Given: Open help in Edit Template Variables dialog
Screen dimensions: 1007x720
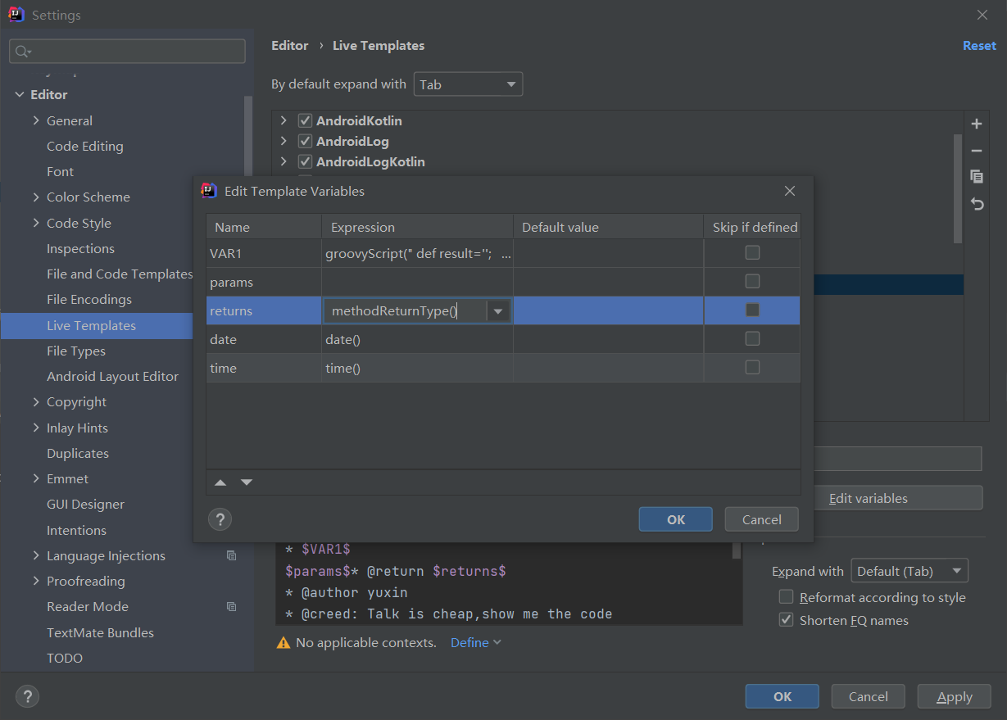Looking at the screenshot, I should (220, 519).
